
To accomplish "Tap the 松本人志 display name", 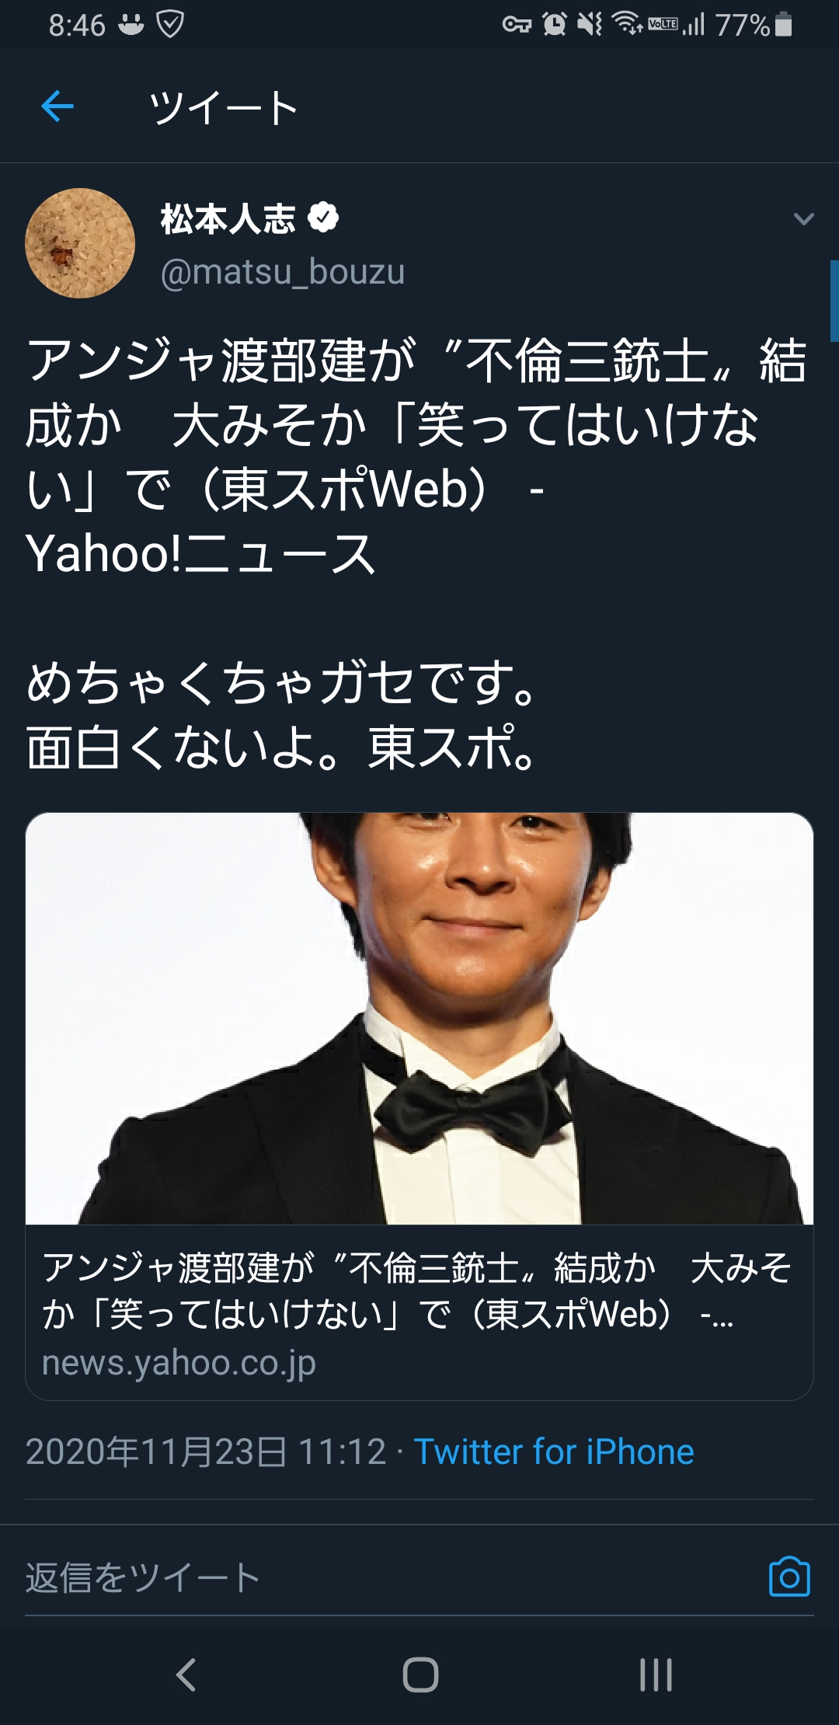I will point(228,218).
